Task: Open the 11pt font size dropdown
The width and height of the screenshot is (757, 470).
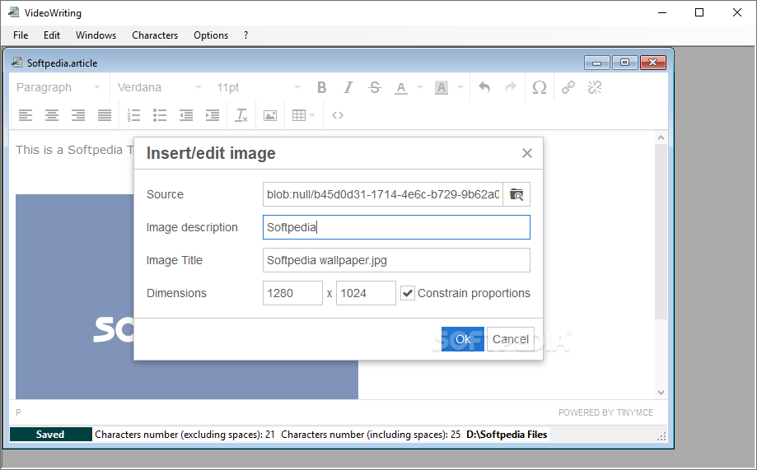Action: point(259,87)
